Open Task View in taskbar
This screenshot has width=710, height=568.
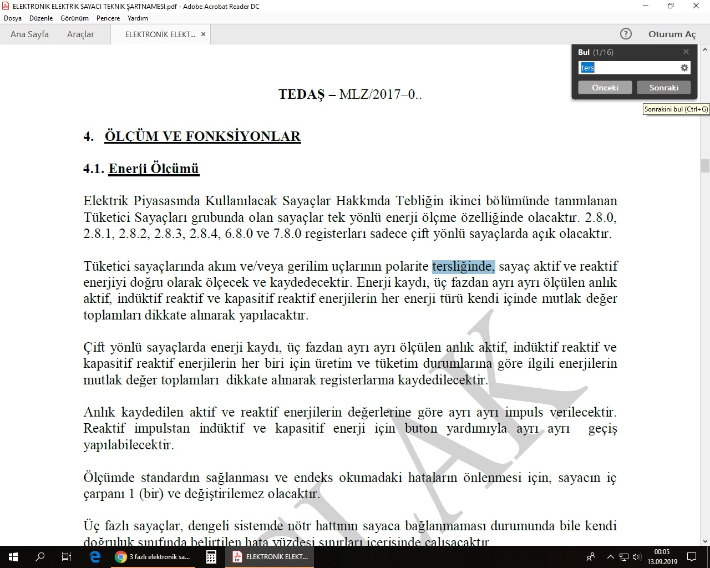tap(67, 557)
